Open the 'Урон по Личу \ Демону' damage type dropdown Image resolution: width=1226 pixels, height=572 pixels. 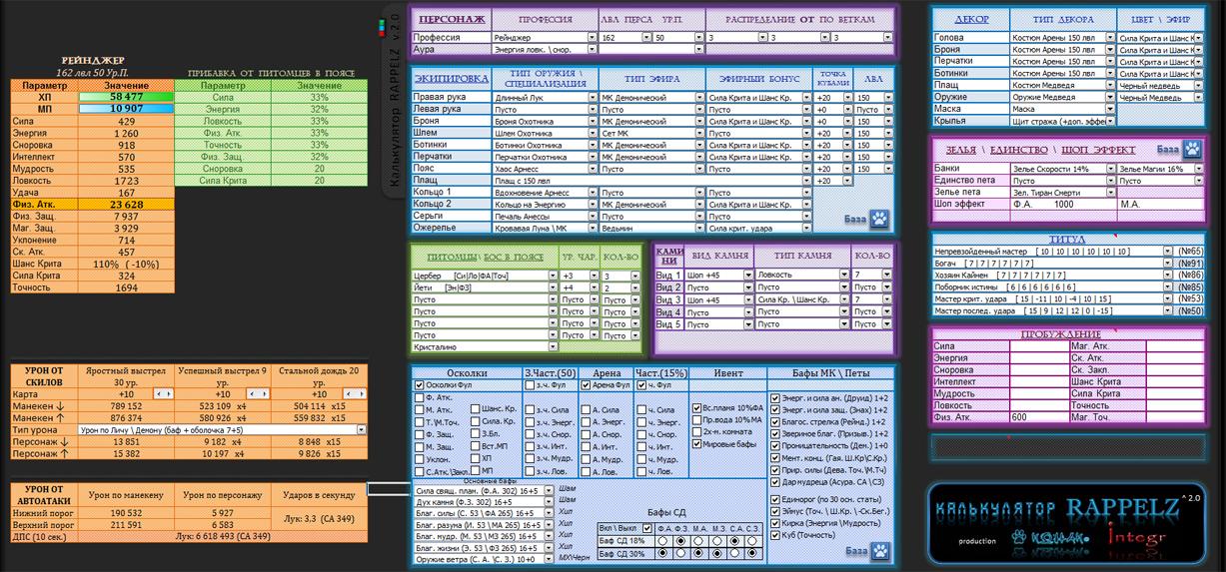[x=361, y=429]
